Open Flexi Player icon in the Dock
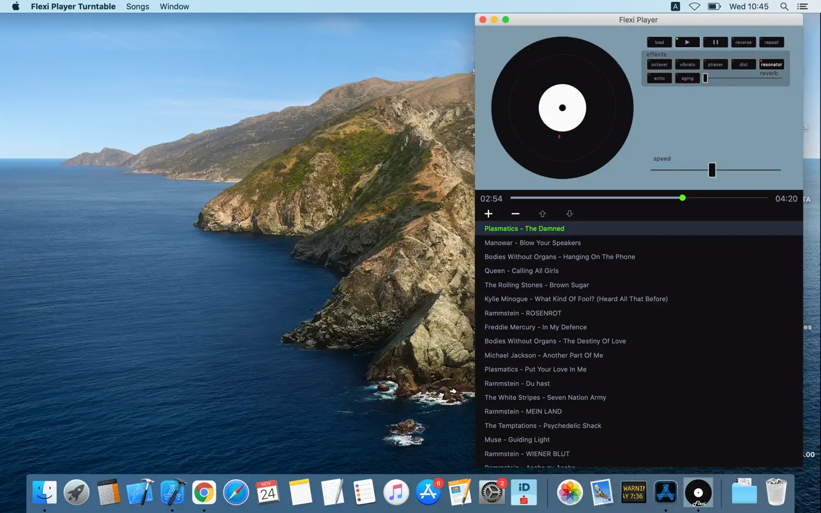Image resolution: width=821 pixels, height=513 pixels. (698, 493)
